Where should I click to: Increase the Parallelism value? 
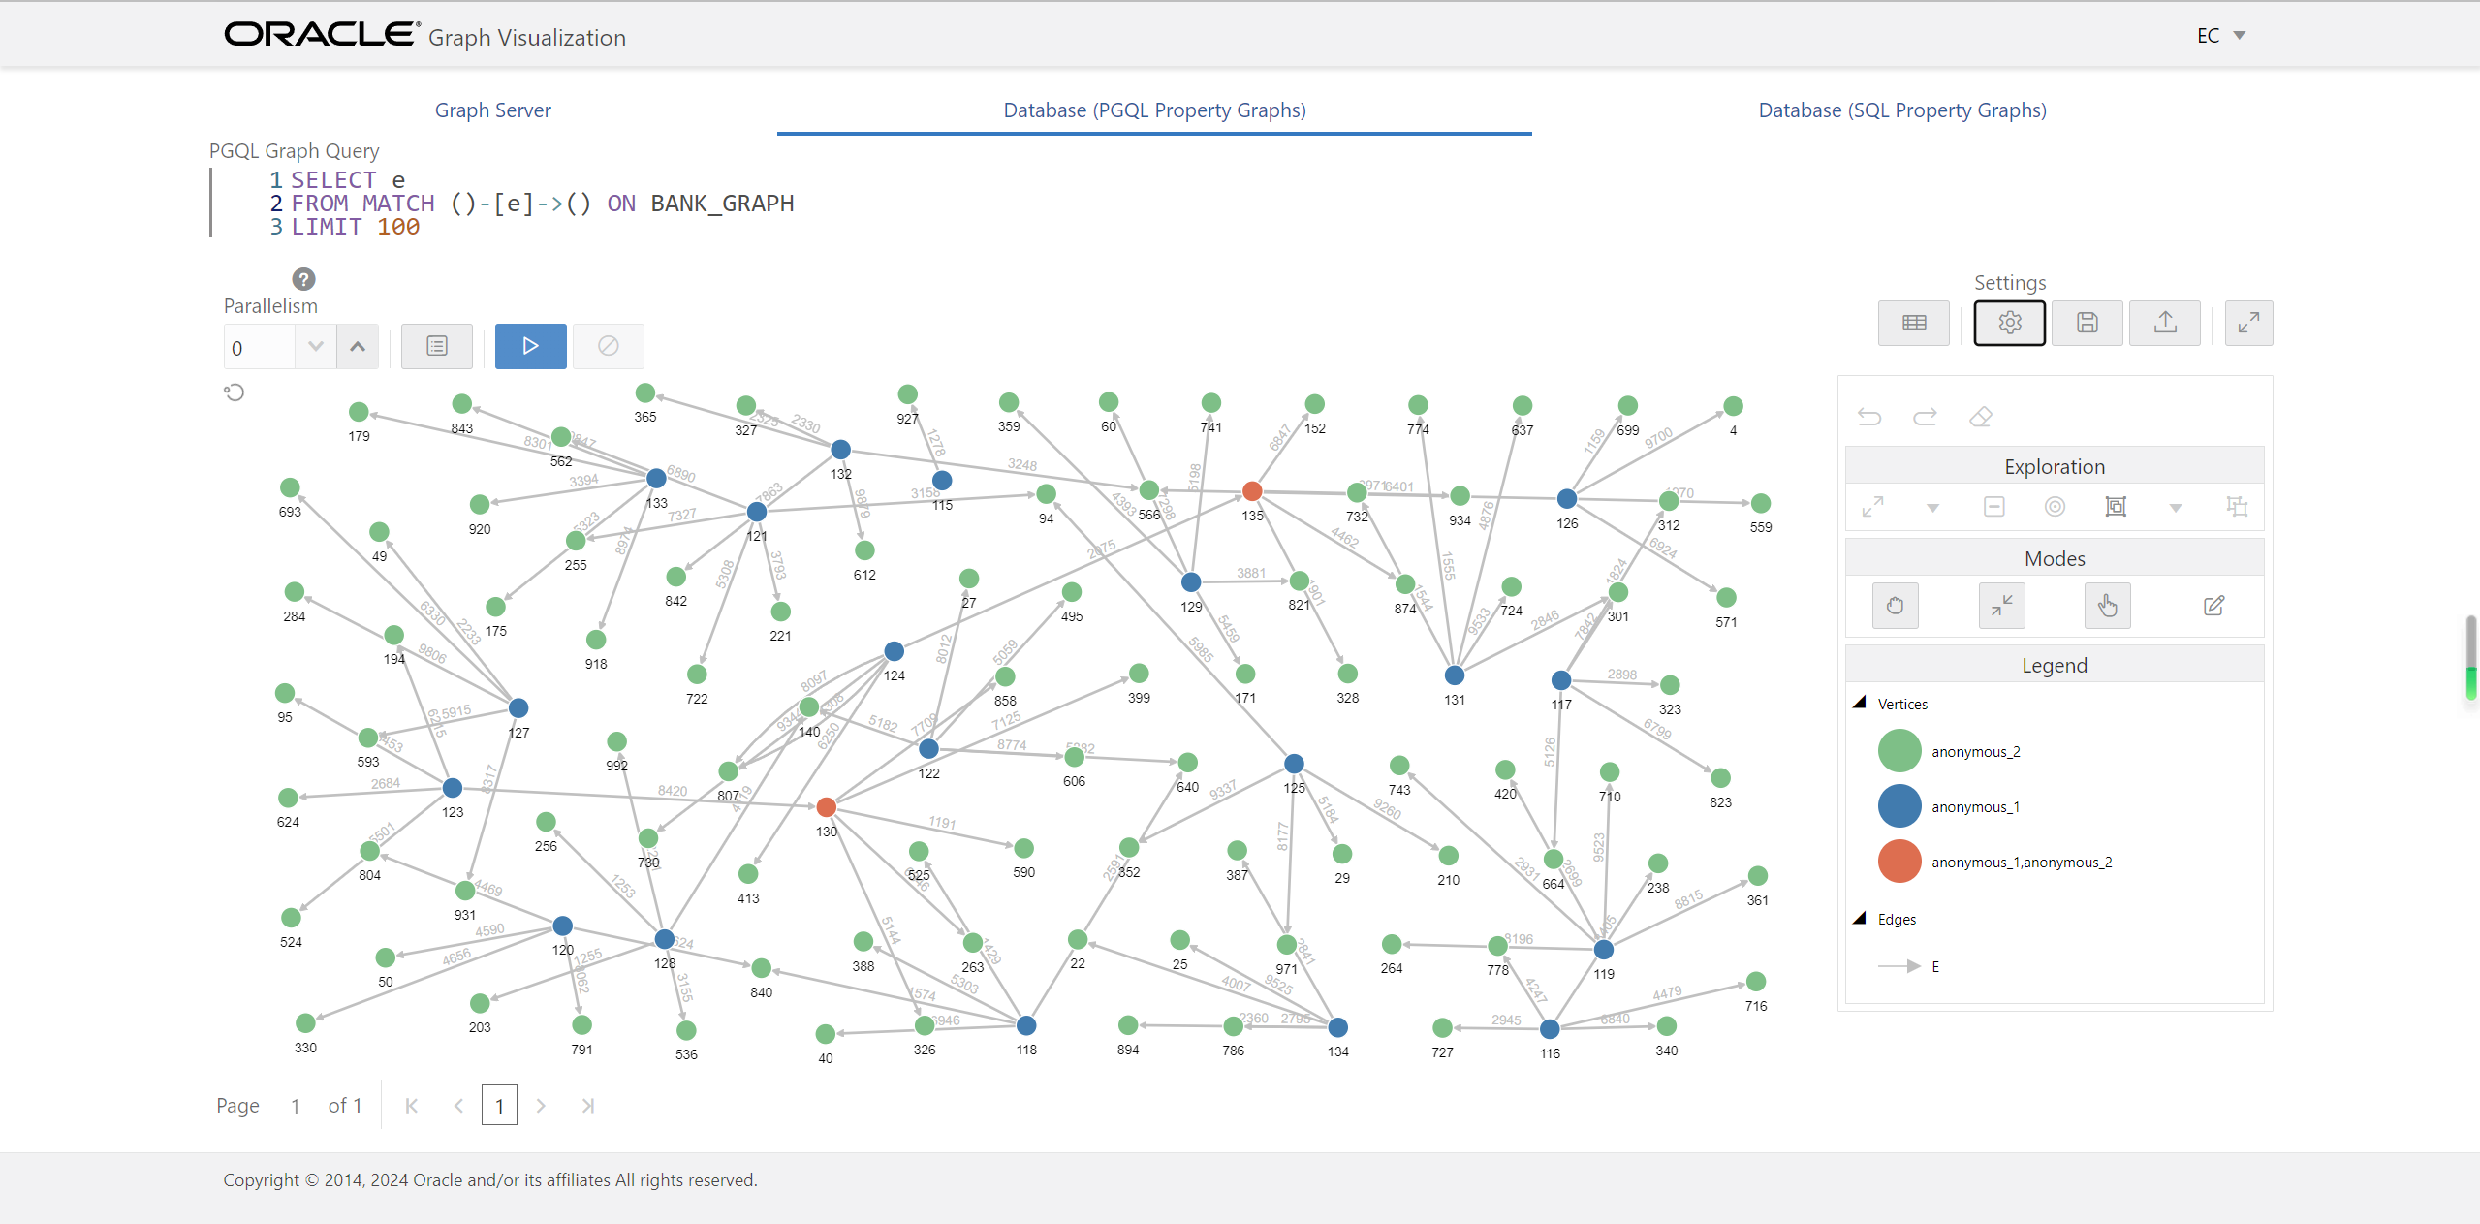[x=358, y=347]
